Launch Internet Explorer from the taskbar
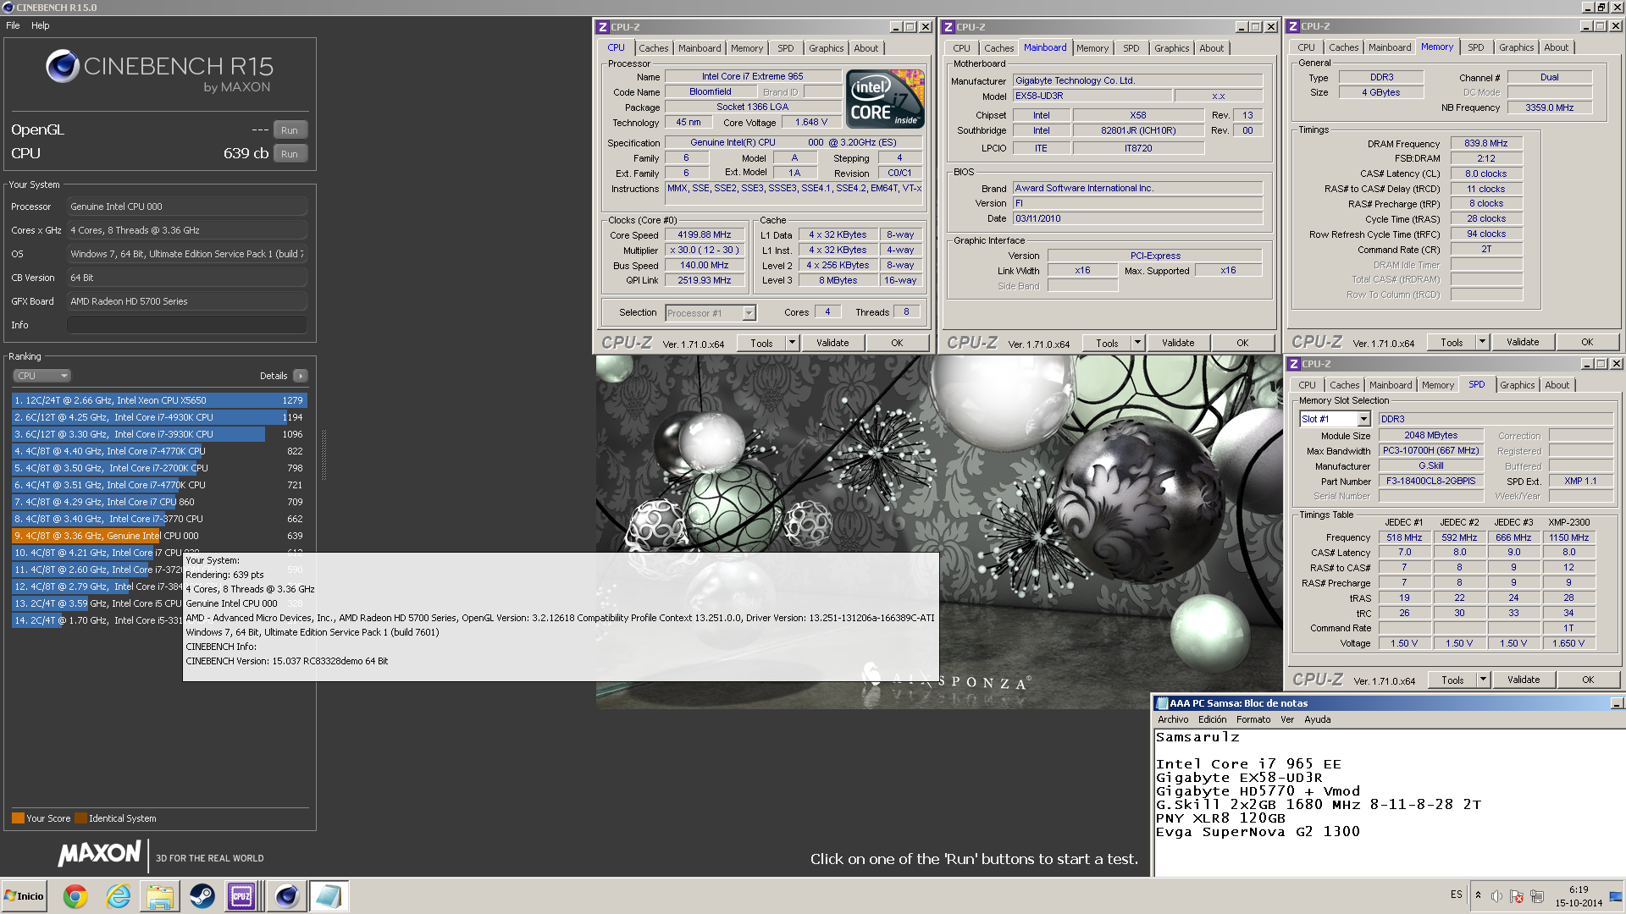 pos(118,896)
